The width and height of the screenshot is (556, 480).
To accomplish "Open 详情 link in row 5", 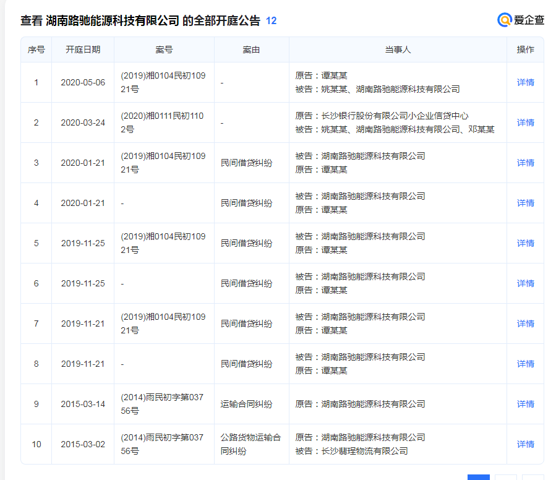I will click(x=525, y=243).
